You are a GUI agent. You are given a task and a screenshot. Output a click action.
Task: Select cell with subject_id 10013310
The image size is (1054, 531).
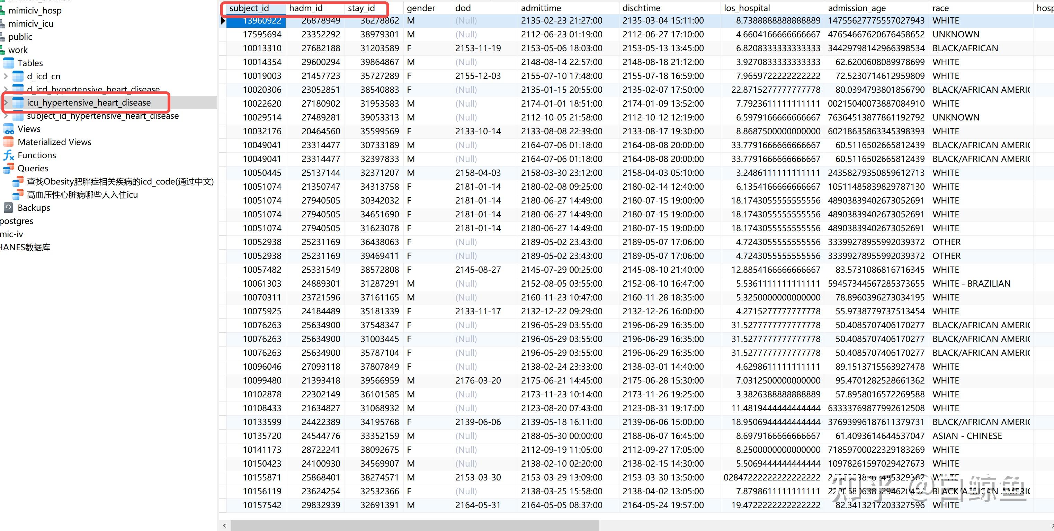click(x=262, y=48)
